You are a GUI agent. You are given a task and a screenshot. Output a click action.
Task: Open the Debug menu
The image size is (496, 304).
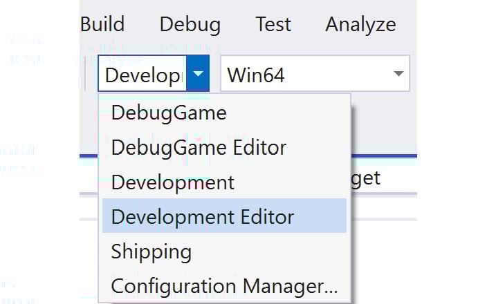click(x=190, y=25)
